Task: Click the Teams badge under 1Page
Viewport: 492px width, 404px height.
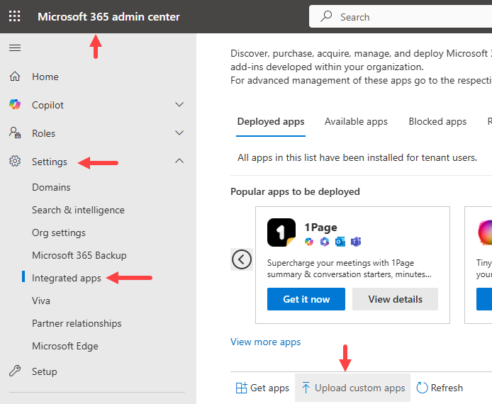Action: click(356, 242)
